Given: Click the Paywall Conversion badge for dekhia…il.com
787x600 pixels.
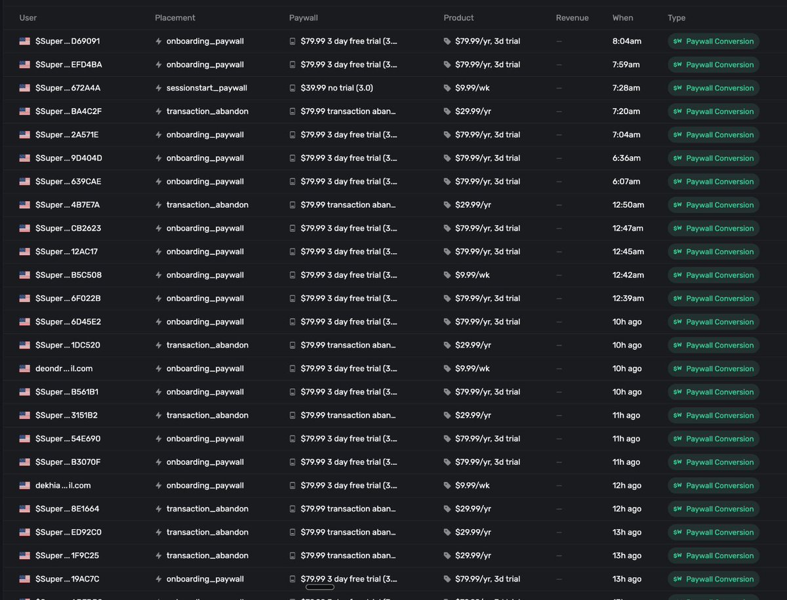Looking at the screenshot, I should pyautogui.click(x=714, y=485).
